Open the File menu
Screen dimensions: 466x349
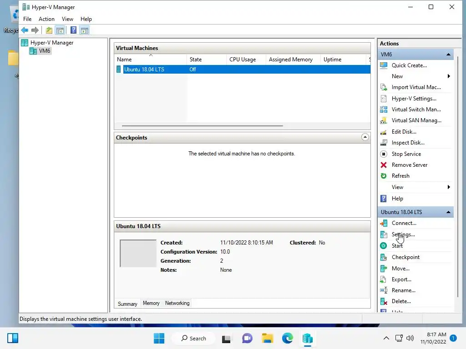click(x=27, y=19)
